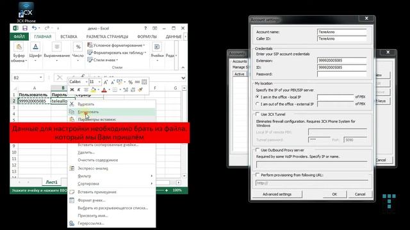Click the zoom in plus on the zoom slider
The width and height of the screenshot is (410, 230).
pyautogui.click(x=167, y=190)
